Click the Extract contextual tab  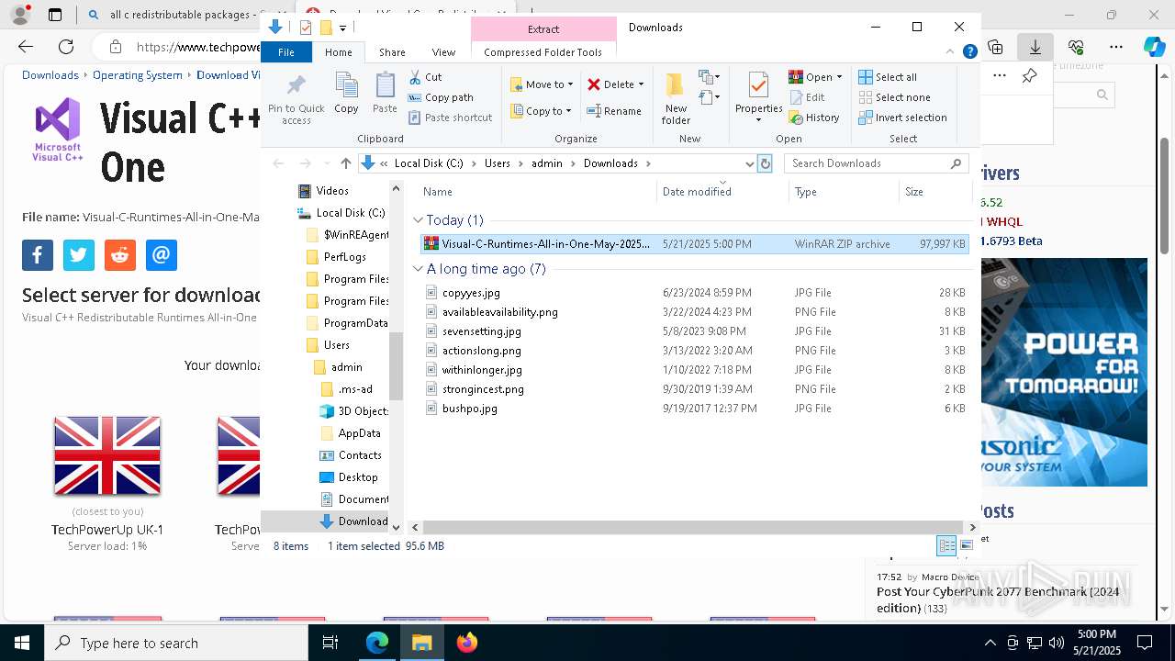click(x=543, y=29)
